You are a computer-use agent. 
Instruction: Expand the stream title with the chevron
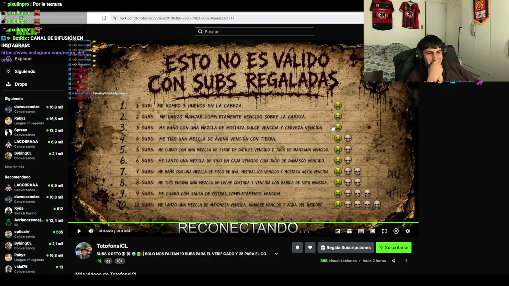[x=276, y=254]
